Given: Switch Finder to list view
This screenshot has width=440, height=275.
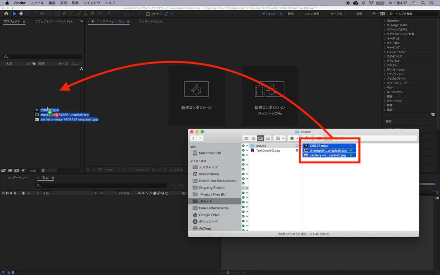Looking at the screenshot, I should 253,138.
